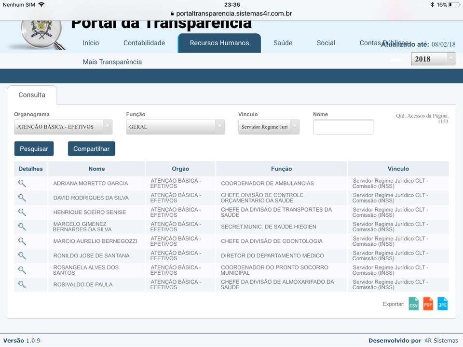Click the name HENRIQUE SOEIRO SENISE
This screenshot has height=347, width=463.
(90, 212)
